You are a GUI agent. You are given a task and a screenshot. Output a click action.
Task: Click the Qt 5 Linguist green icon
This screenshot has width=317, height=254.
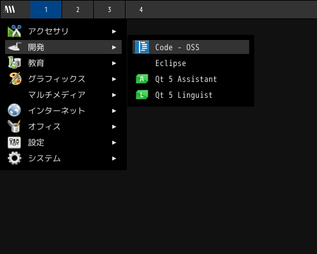pos(142,95)
